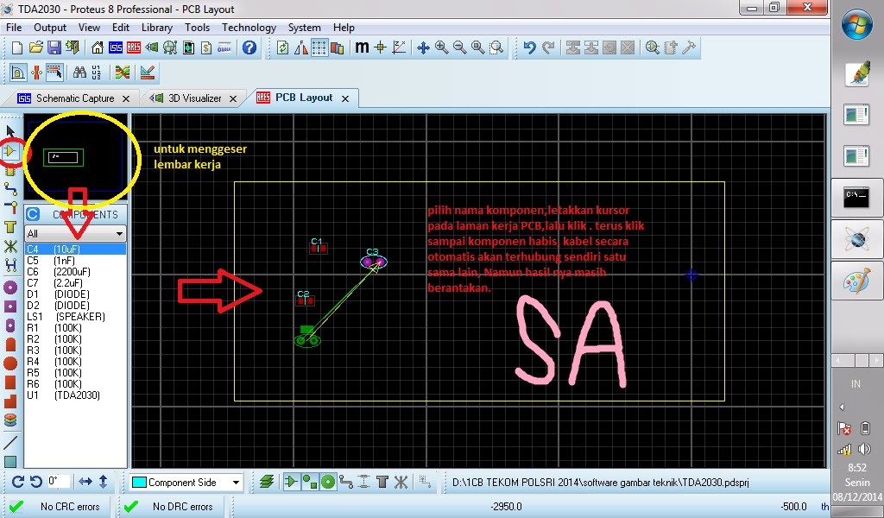Toggle metric units with the m button
Viewport: 884px width, 518px height.
tap(362, 47)
